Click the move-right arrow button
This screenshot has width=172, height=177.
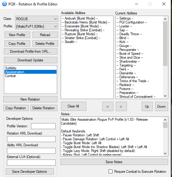(108, 107)
